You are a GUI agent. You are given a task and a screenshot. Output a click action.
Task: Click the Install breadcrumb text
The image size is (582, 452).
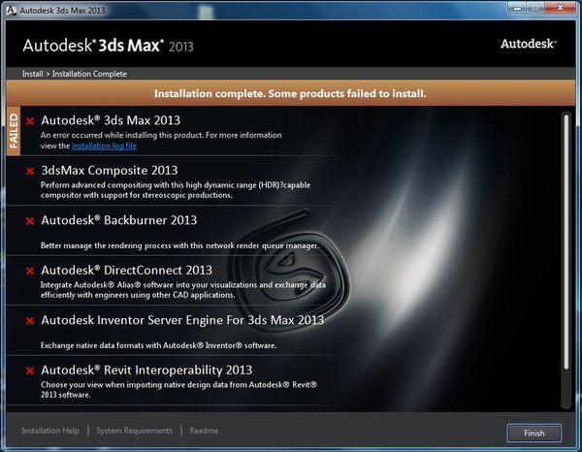33,74
